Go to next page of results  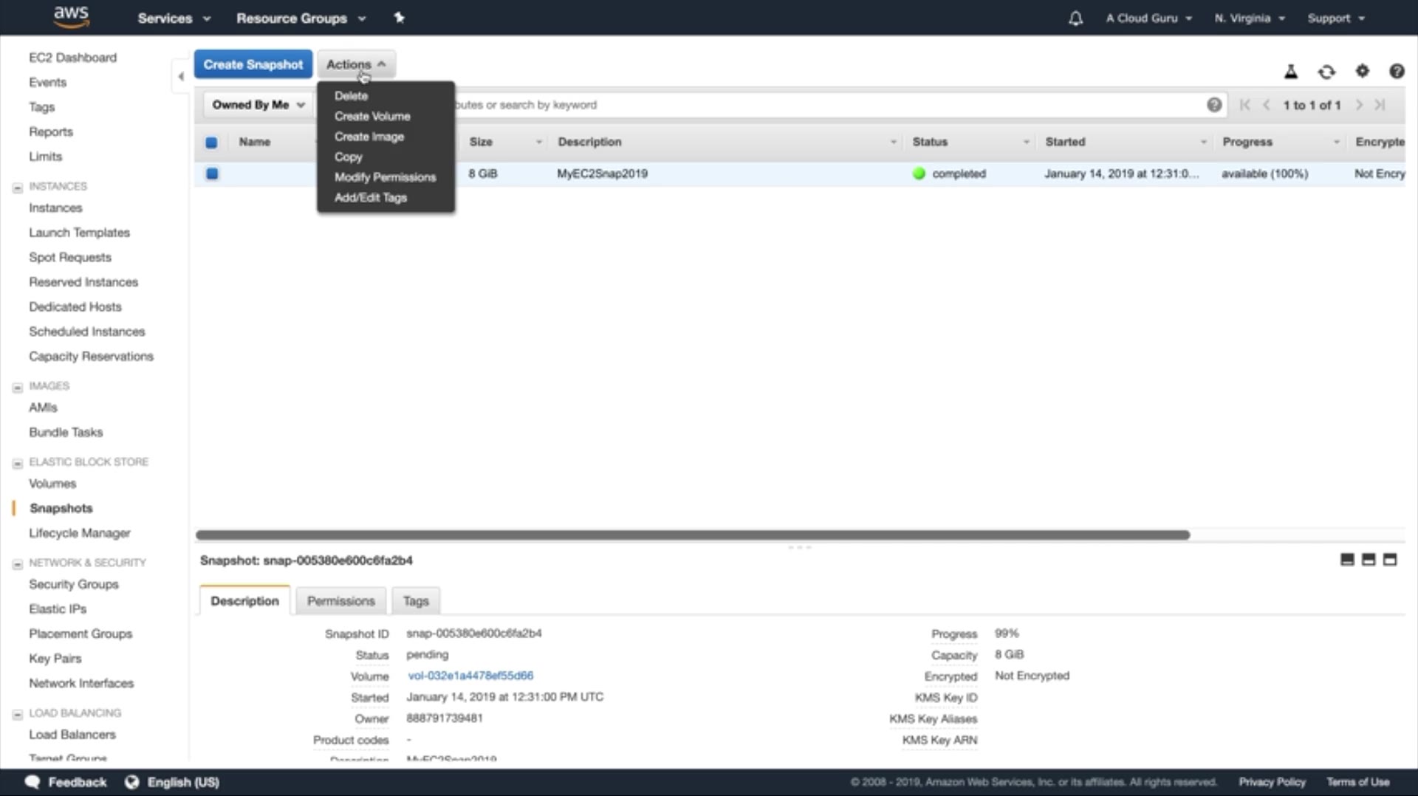(x=1359, y=105)
